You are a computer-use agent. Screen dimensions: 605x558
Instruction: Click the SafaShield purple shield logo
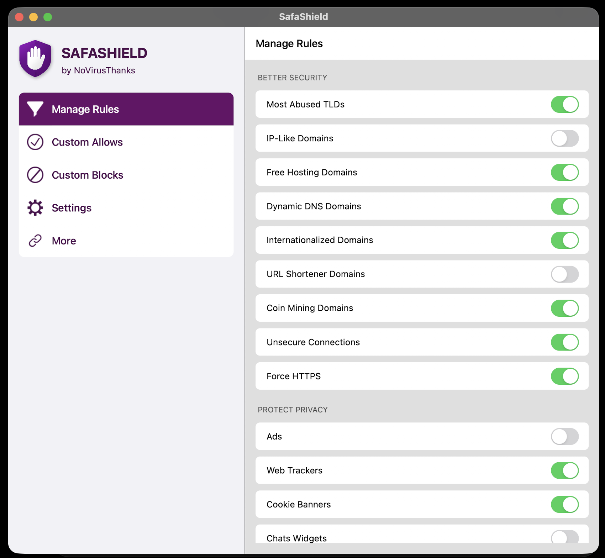pos(35,59)
